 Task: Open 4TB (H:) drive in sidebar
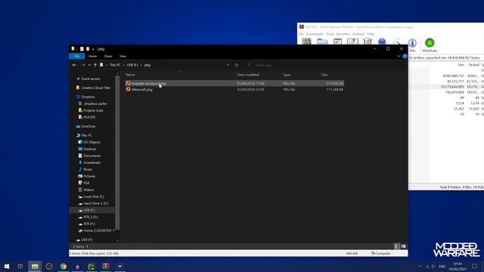(x=89, y=224)
